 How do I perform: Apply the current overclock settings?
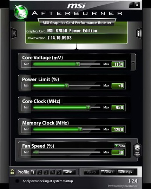[x=91, y=172]
